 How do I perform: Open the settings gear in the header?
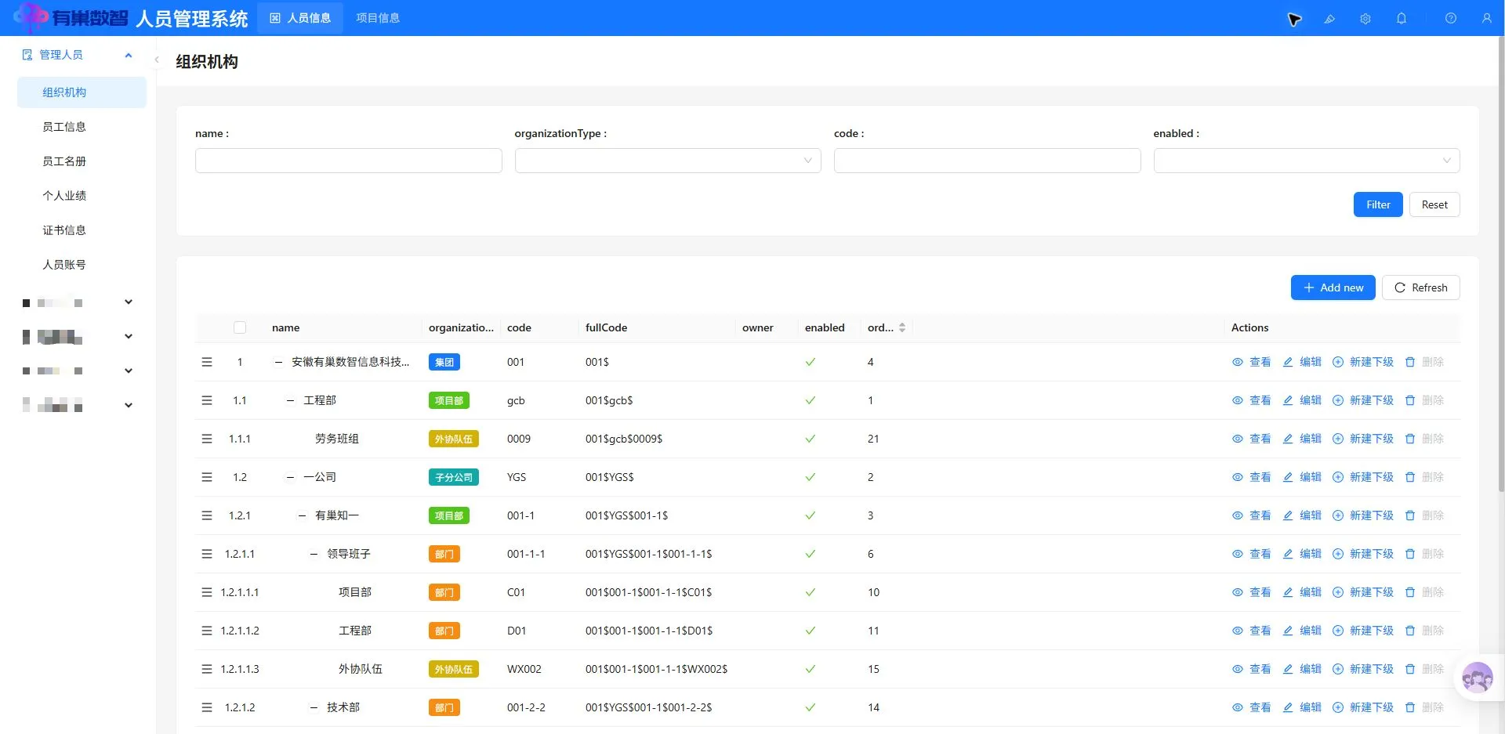tap(1365, 18)
